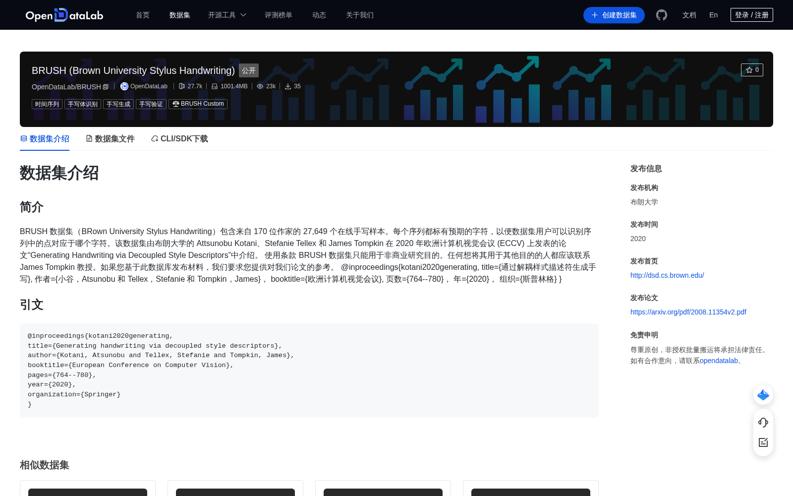This screenshot has height=496, width=793.
Task: Open the feedback form icon
Action: (x=763, y=442)
